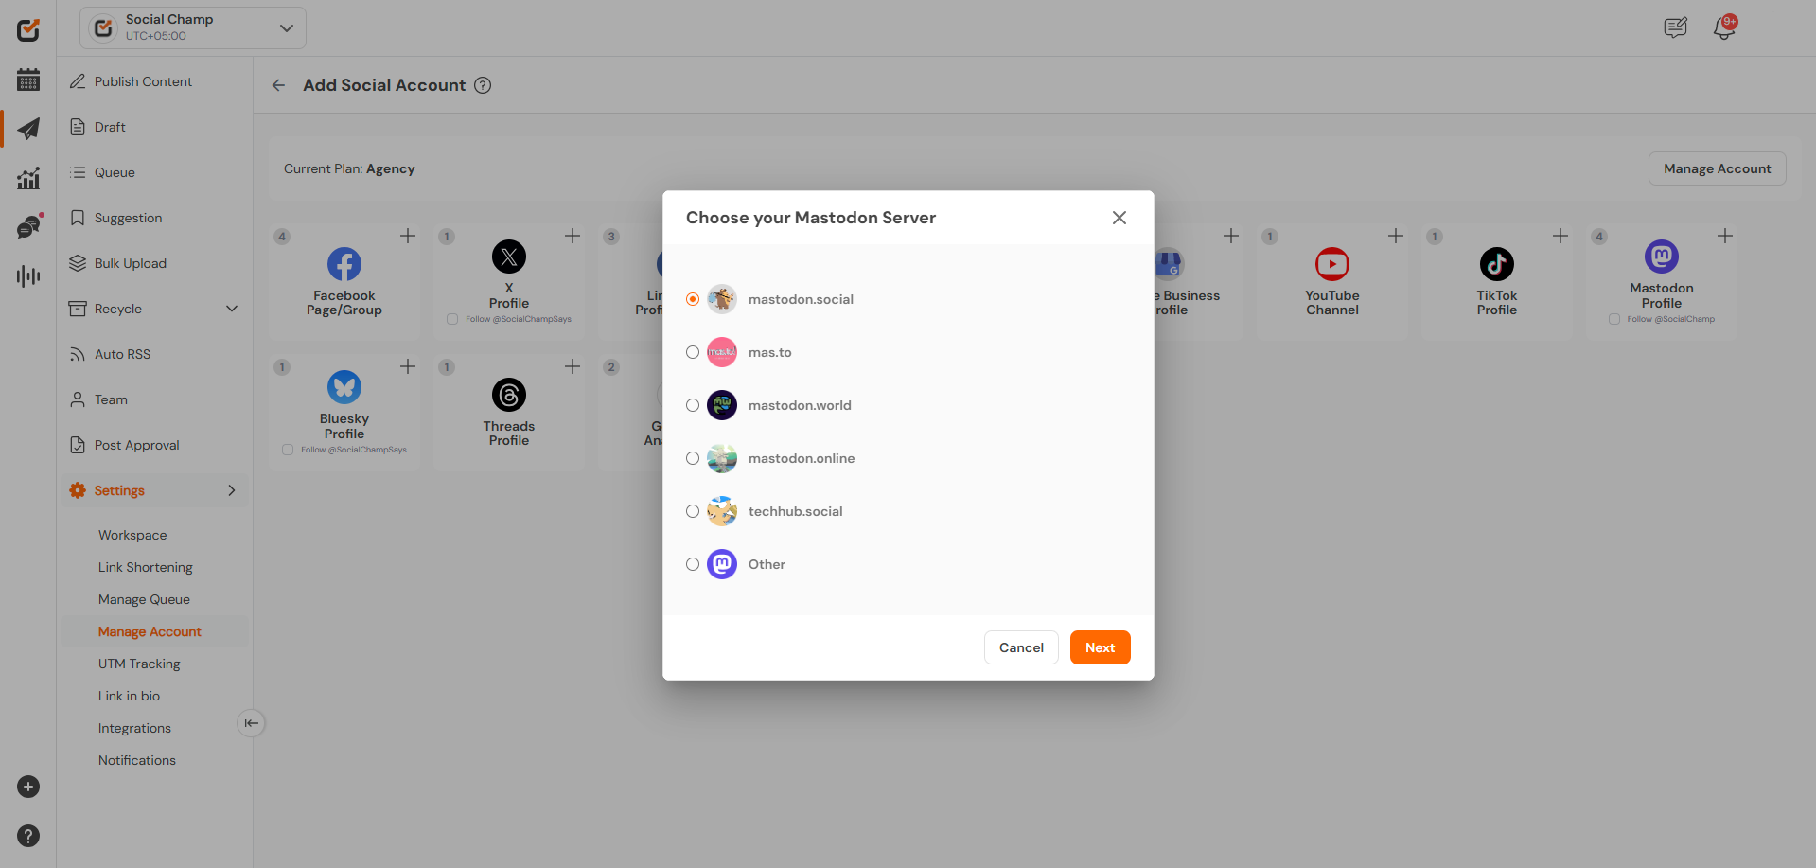Click the Social Champ logo icon
This screenshot has width=1816, height=868.
click(28, 30)
